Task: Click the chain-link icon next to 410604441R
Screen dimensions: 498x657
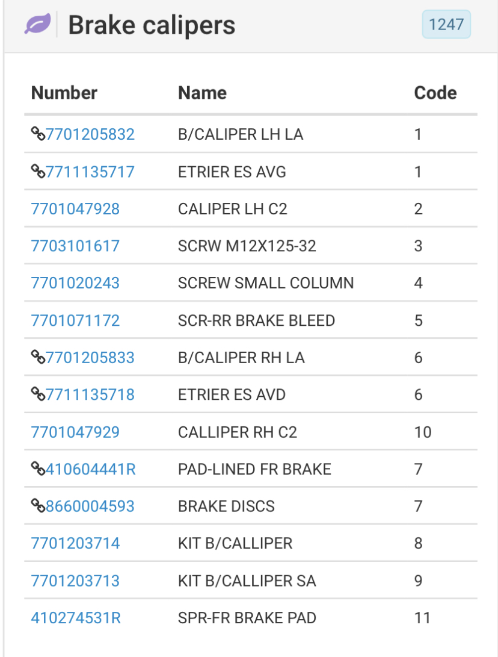Action: pos(38,469)
